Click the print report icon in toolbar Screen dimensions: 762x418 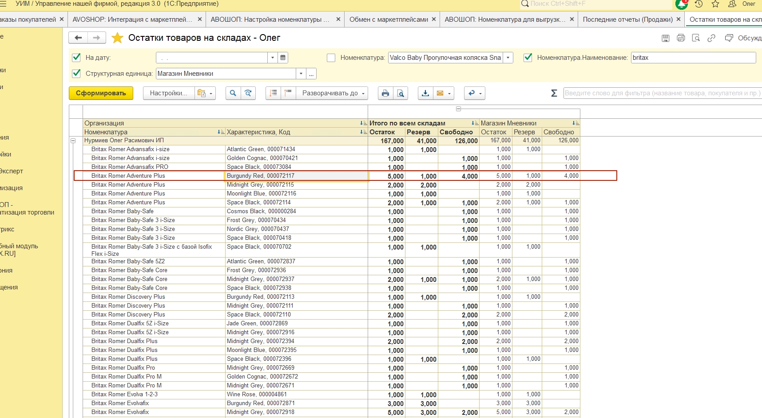(x=385, y=93)
